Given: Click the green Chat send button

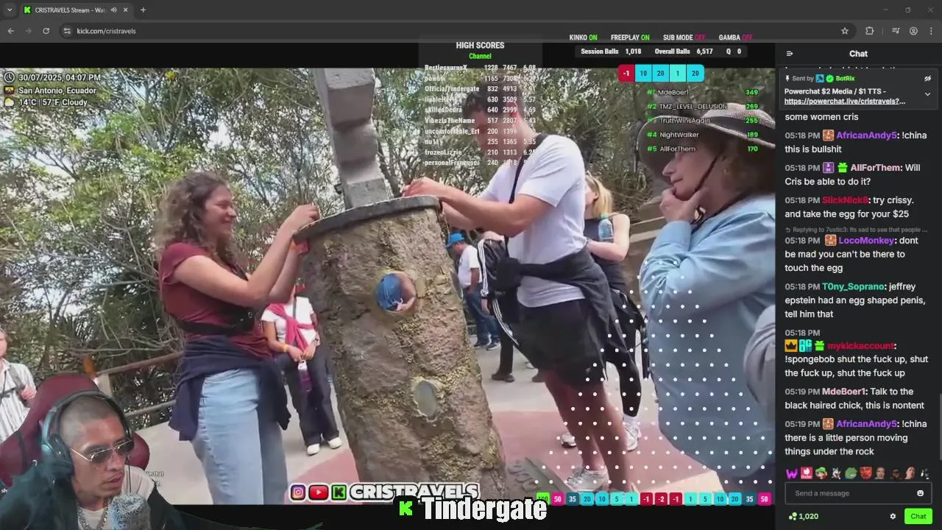Looking at the screenshot, I should click(918, 516).
